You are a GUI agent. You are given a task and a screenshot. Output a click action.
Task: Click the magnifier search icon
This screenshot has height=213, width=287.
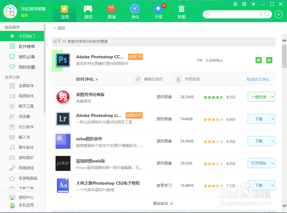pos(267,14)
